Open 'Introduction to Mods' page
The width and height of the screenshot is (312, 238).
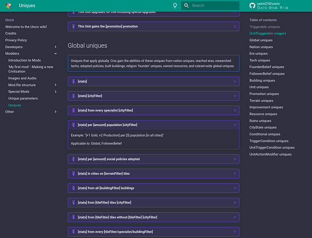point(25,60)
